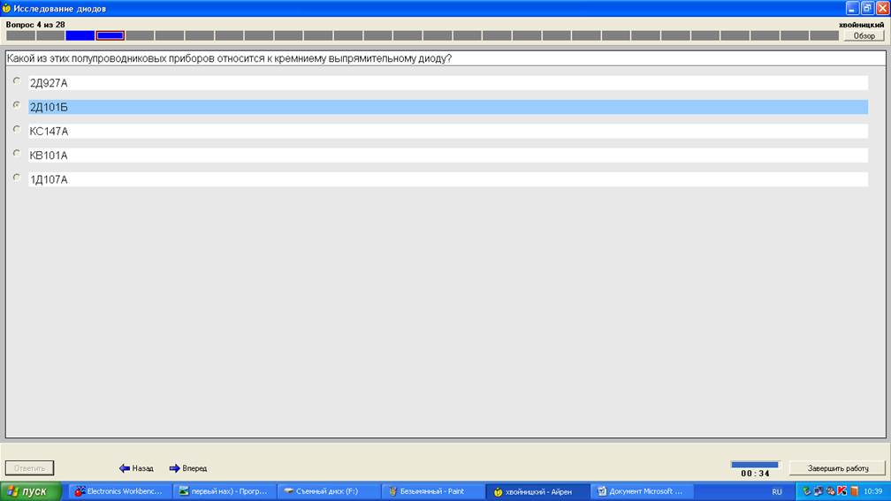Click the blue left arrow icon
The image size is (891, 501).
(125, 468)
